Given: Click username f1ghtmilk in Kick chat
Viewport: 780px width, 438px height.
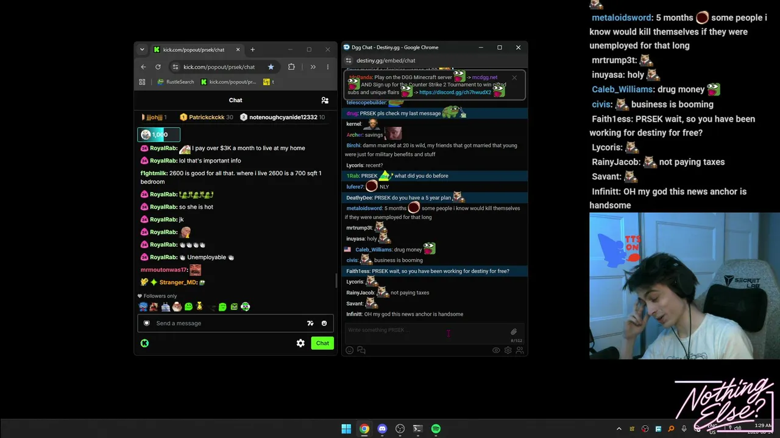Looking at the screenshot, I should coord(154,173).
